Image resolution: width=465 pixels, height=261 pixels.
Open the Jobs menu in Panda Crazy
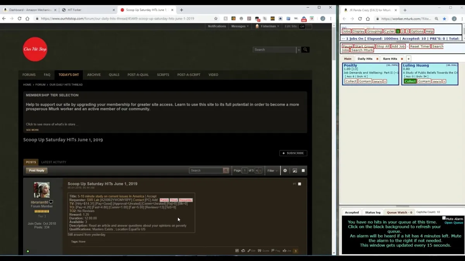(346, 31)
